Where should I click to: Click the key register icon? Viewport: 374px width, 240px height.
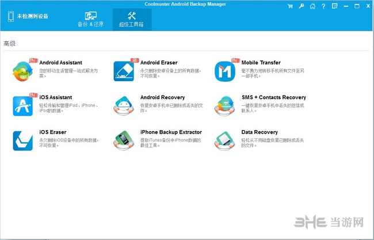pos(302,6)
